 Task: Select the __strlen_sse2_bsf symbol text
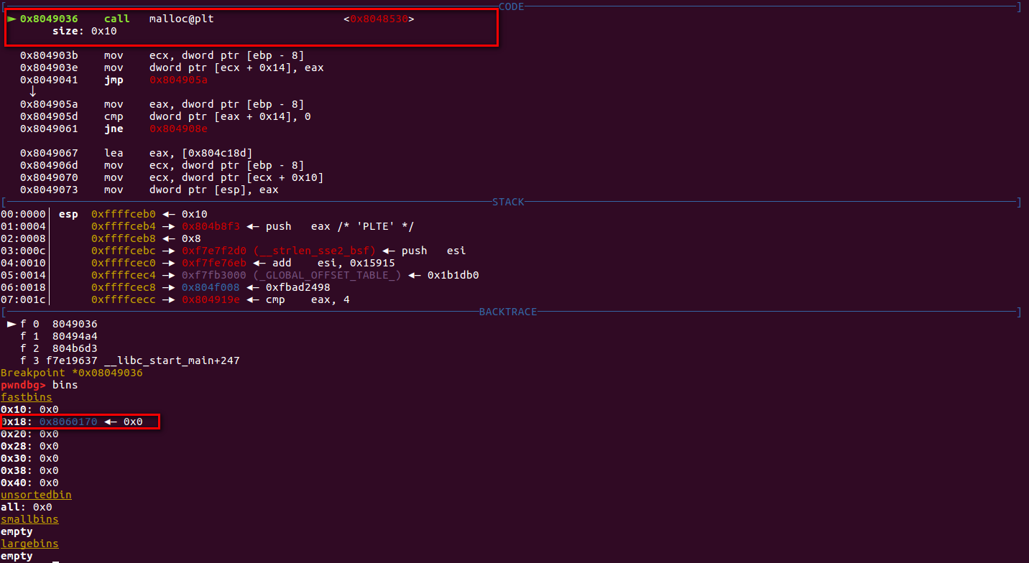[x=314, y=251]
